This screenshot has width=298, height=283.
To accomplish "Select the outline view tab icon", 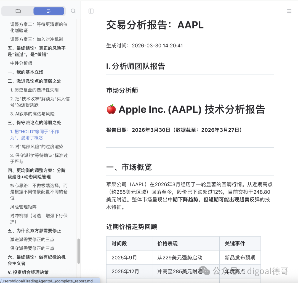I will click(x=49, y=11).
